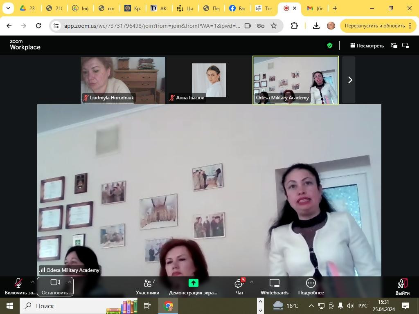Open Chrome from the taskbar
The image size is (419, 314).
(168, 306)
